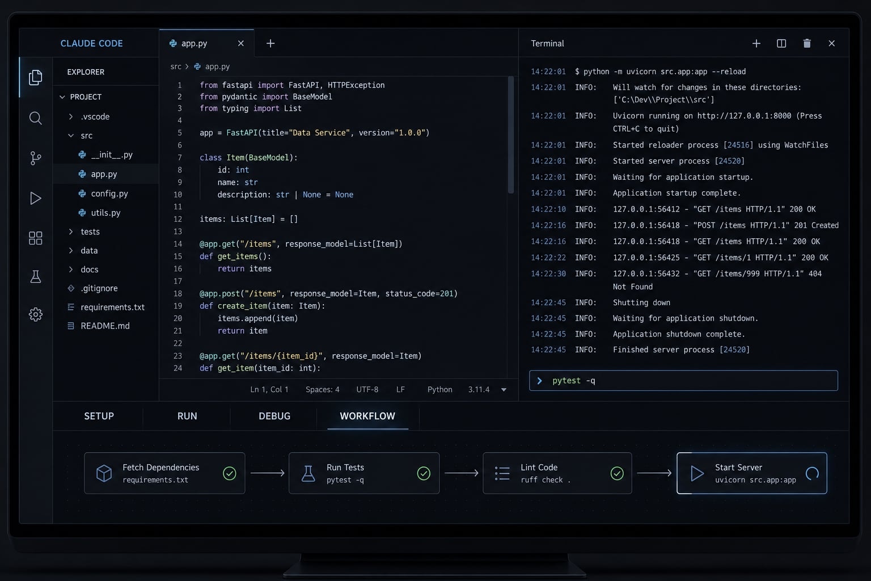Split the terminal panel
Viewport: 871px width, 581px height.
[781, 43]
